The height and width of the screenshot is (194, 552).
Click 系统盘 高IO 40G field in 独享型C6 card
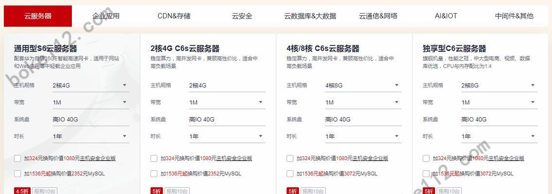pyautogui.click(x=500, y=119)
